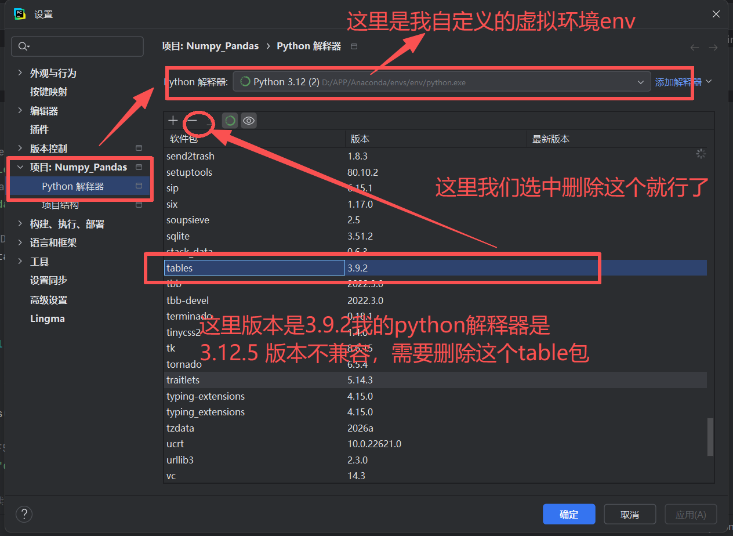733x536 pixels.
Task: Click the forward navigation arrow
Action: [x=713, y=48]
